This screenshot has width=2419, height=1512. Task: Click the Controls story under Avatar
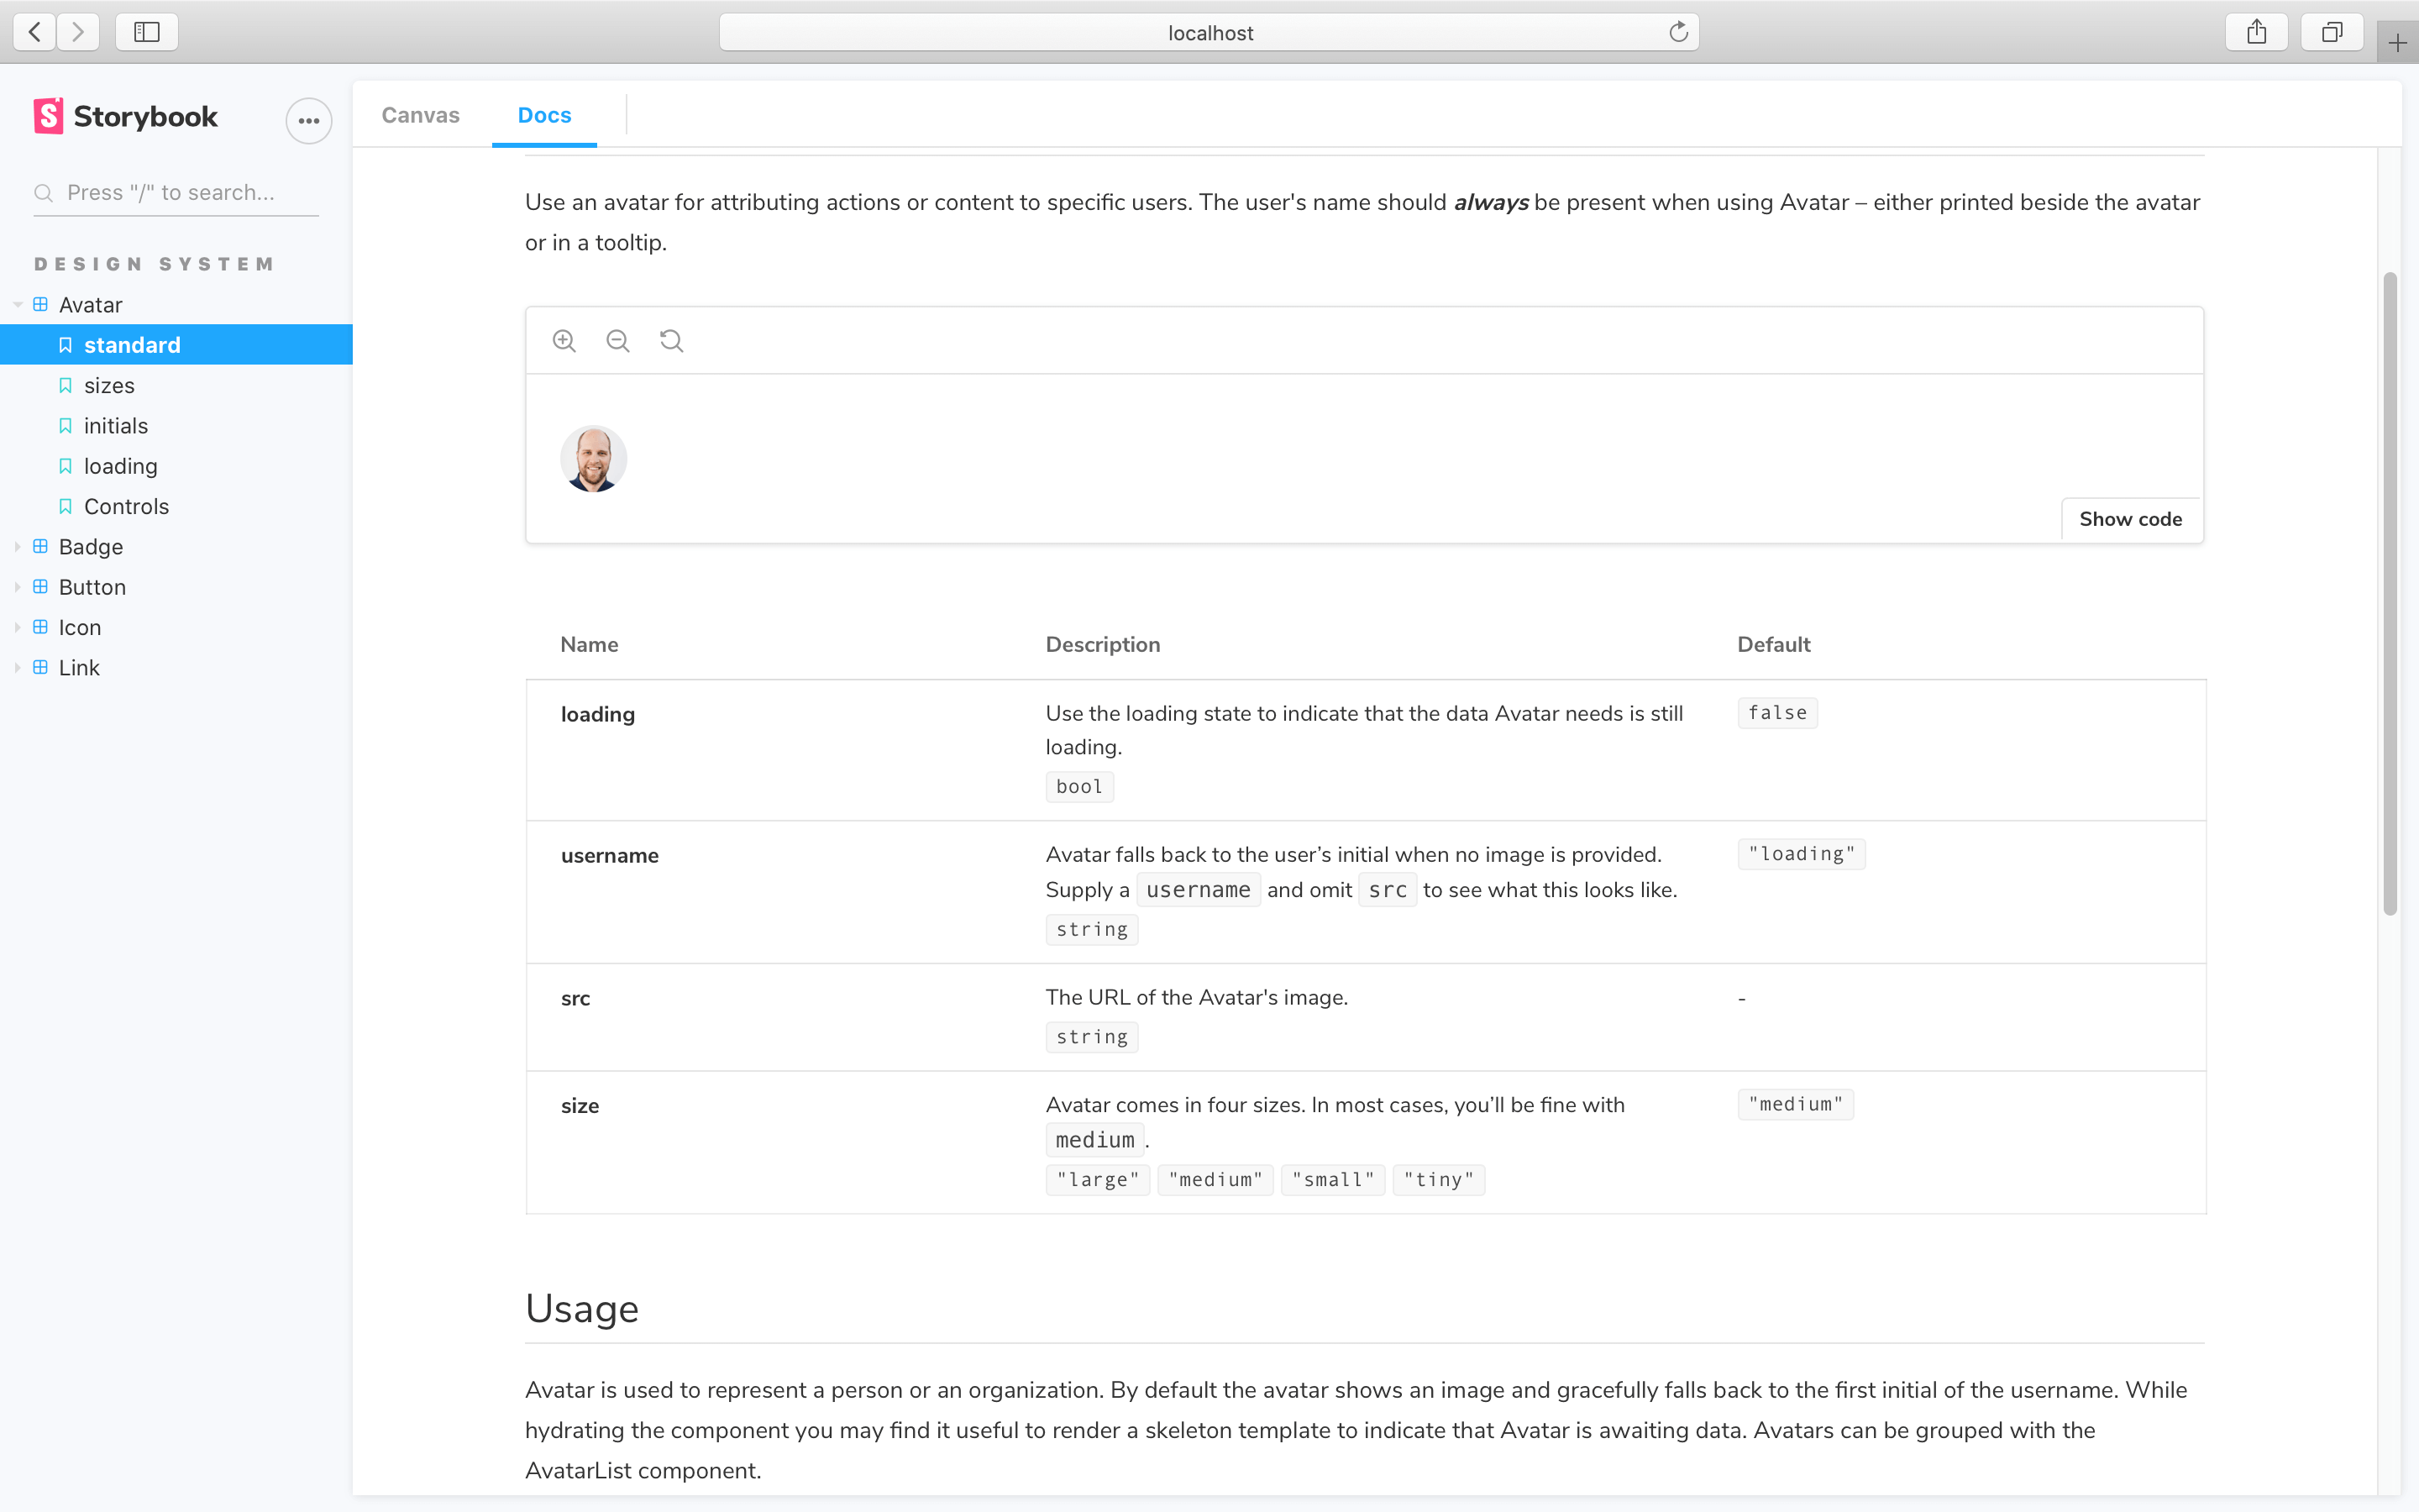point(125,505)
